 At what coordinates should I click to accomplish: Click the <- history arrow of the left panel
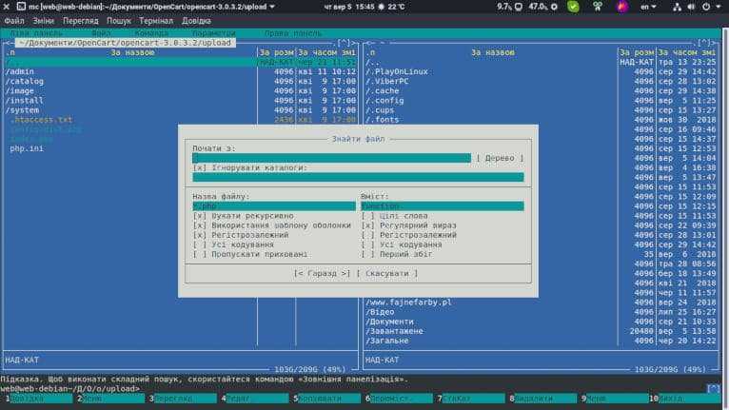pyautogui.click(x=9, y=43)
